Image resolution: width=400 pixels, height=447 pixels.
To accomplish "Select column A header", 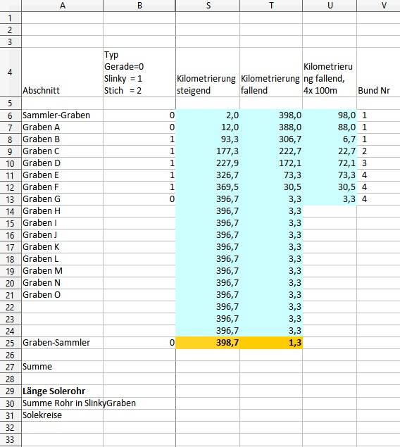I will click(62, 6).
